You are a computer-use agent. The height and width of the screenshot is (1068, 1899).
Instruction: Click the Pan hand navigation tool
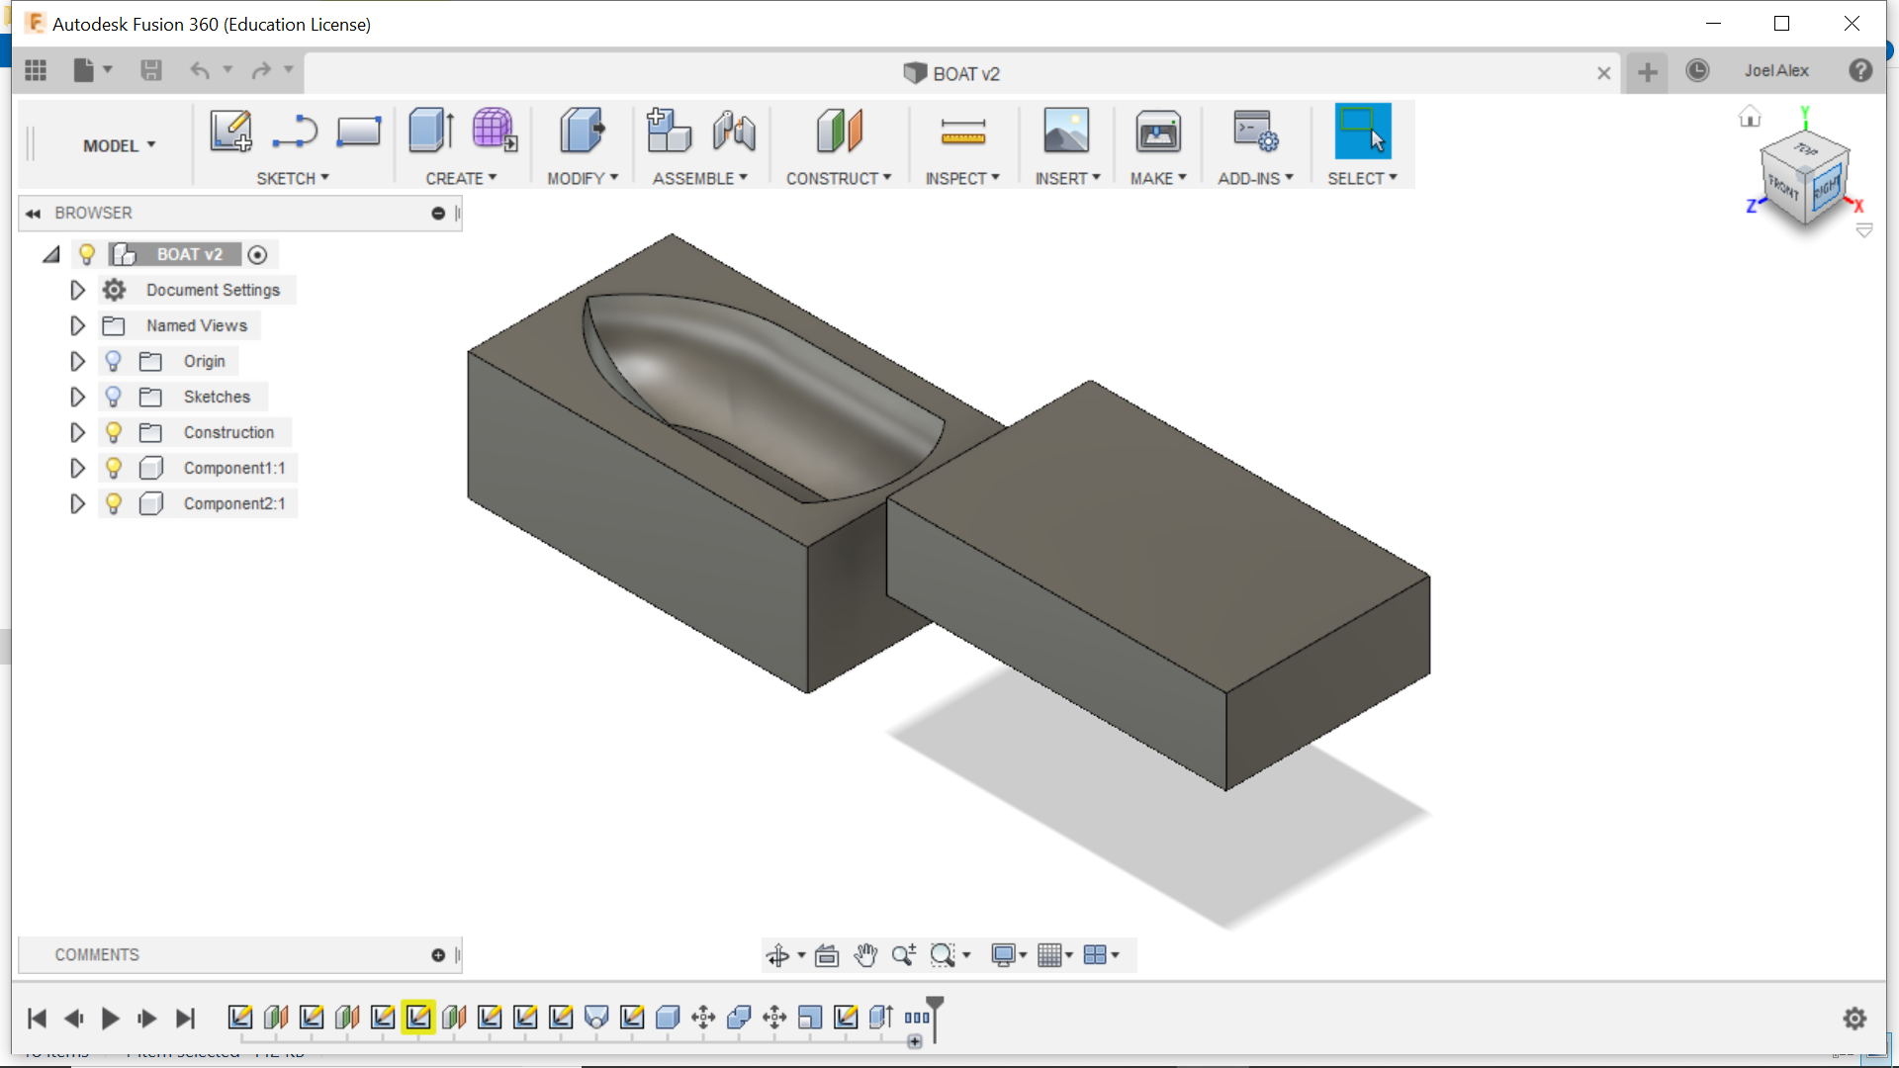865,955
